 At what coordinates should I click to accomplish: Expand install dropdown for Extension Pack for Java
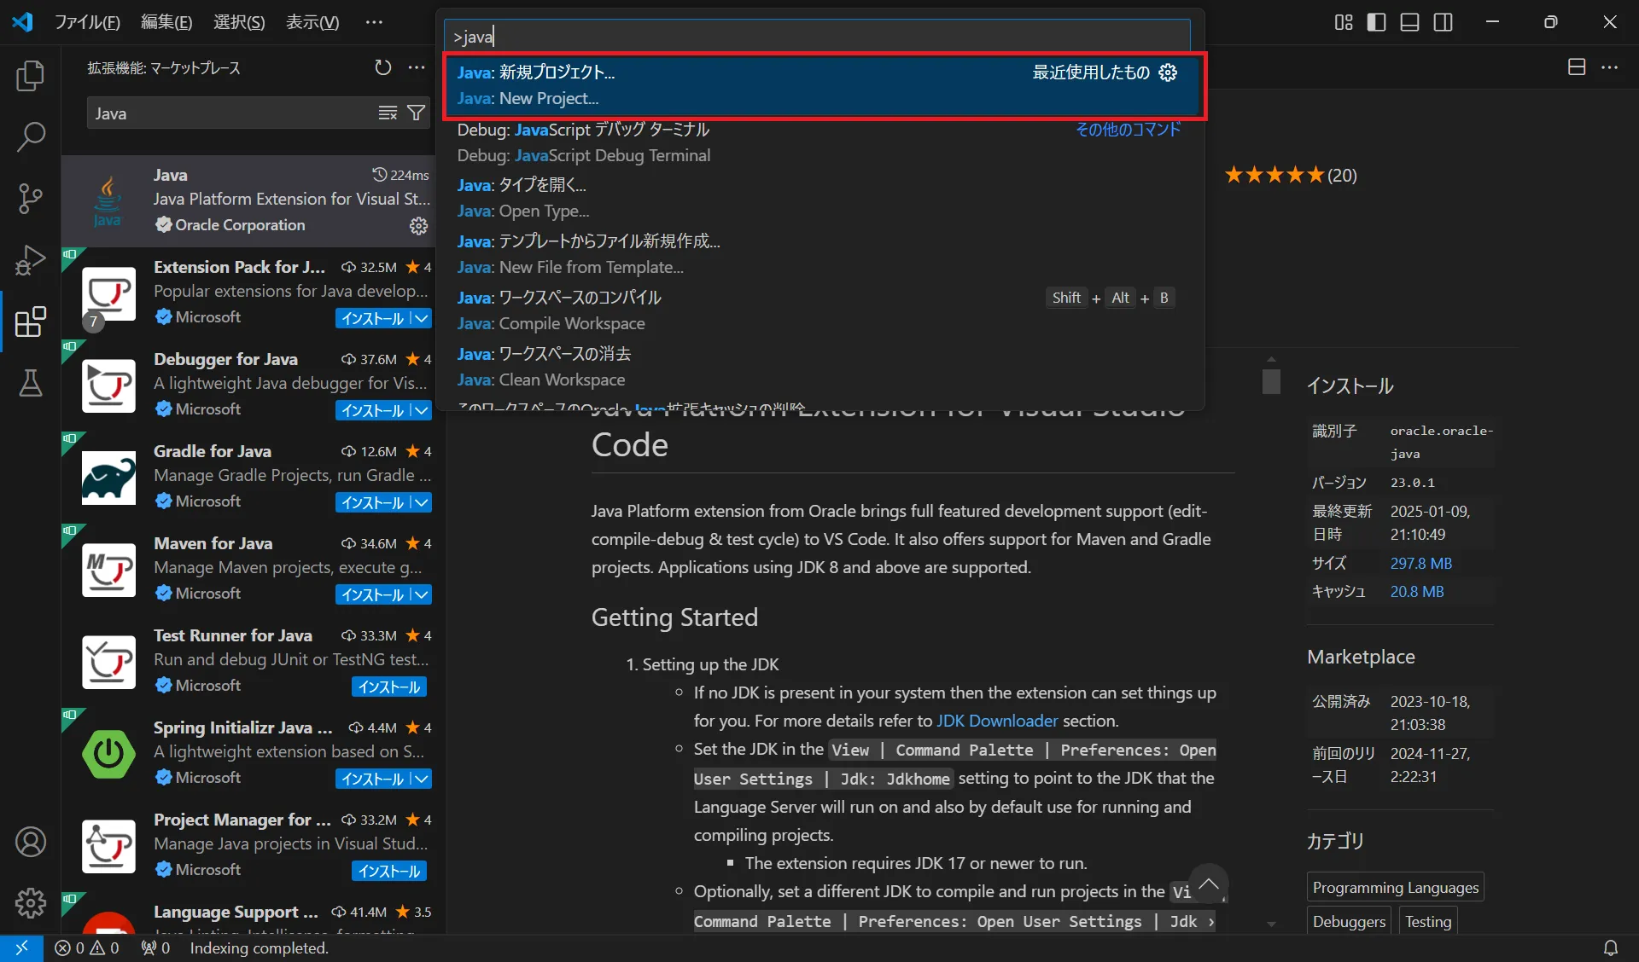click(421, 318)
